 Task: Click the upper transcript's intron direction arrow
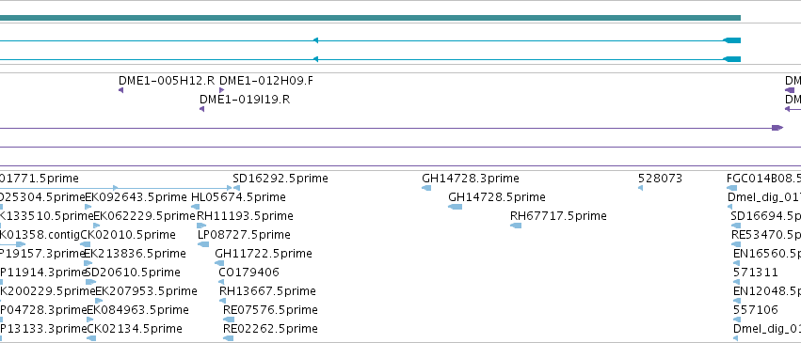(x=315, y=40)
